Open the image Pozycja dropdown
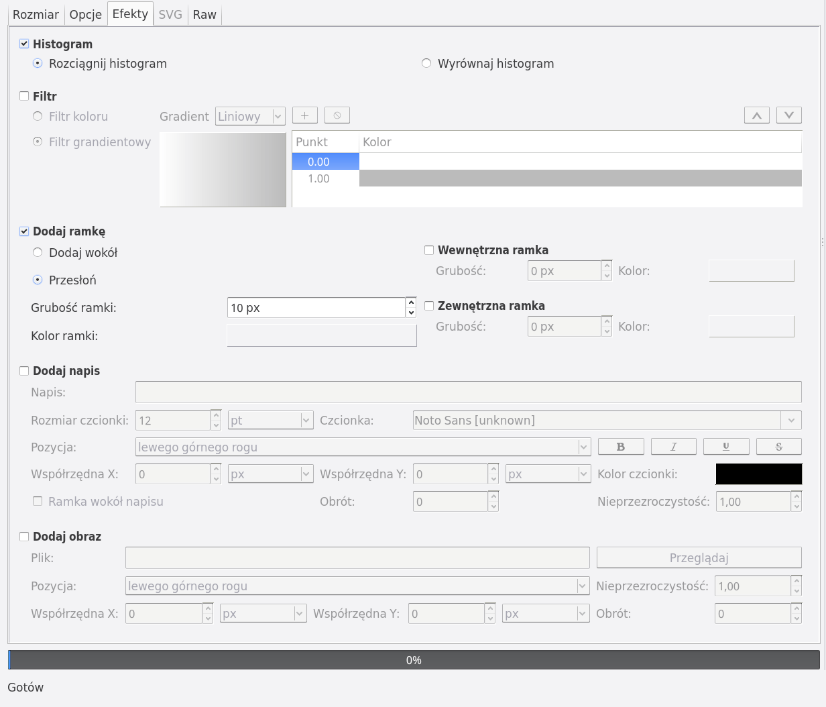Image resolution: width=826 pixels, height=707 pixels. click(357, 586)
